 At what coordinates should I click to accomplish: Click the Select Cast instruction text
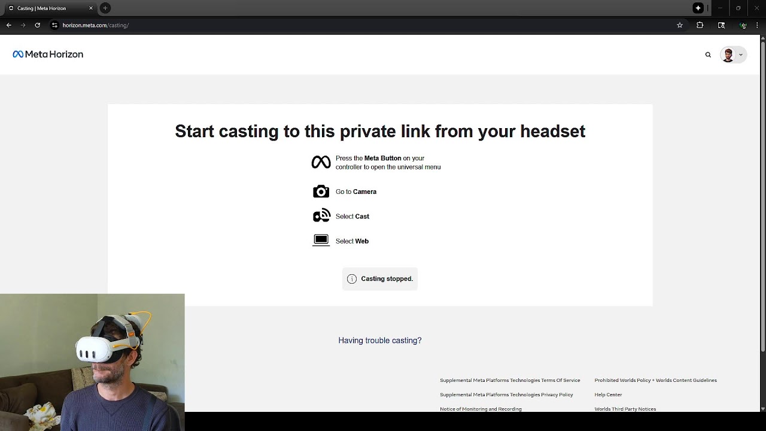352,217
